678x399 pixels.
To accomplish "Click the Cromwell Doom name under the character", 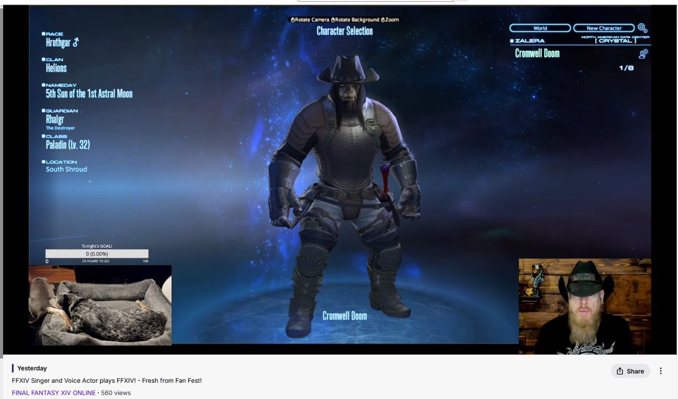I will point(345,316).
